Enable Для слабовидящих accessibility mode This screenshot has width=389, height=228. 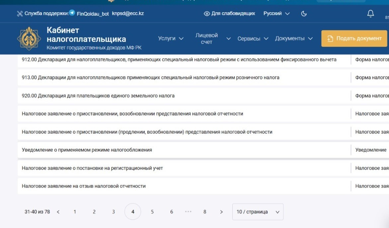pyautogui.click(x=229, y=14)
